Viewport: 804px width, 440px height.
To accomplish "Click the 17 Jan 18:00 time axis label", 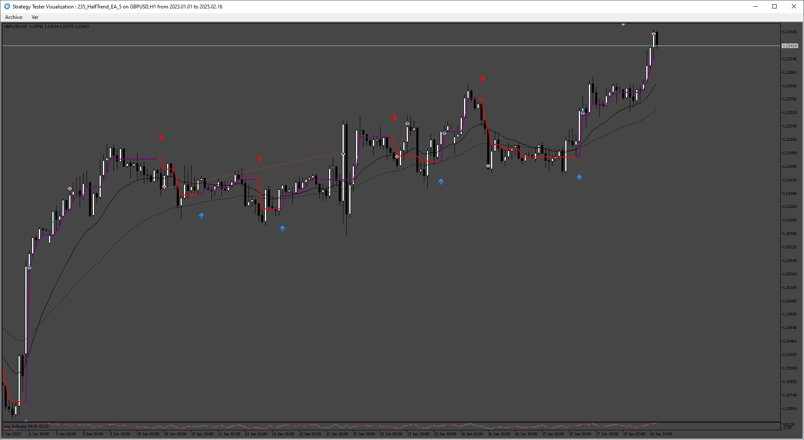I will coord(607,434).
